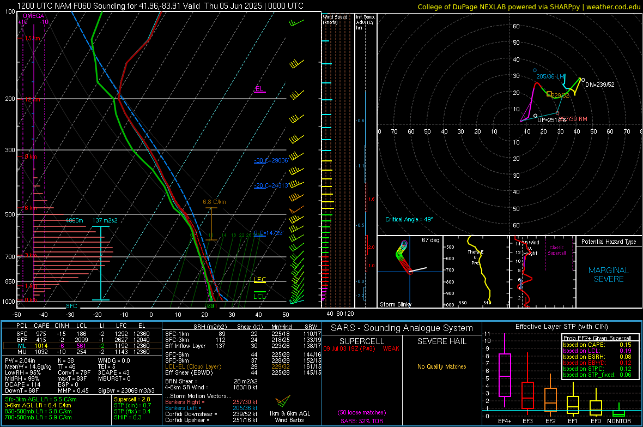Click the 6.8 C/km lapse rate label
Screen dimensions: 643x427
click(x=214, y=202)
